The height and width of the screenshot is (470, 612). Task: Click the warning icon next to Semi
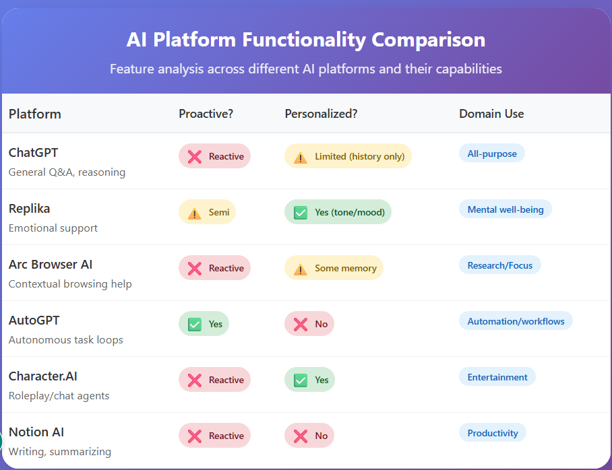tap(195, 213)
